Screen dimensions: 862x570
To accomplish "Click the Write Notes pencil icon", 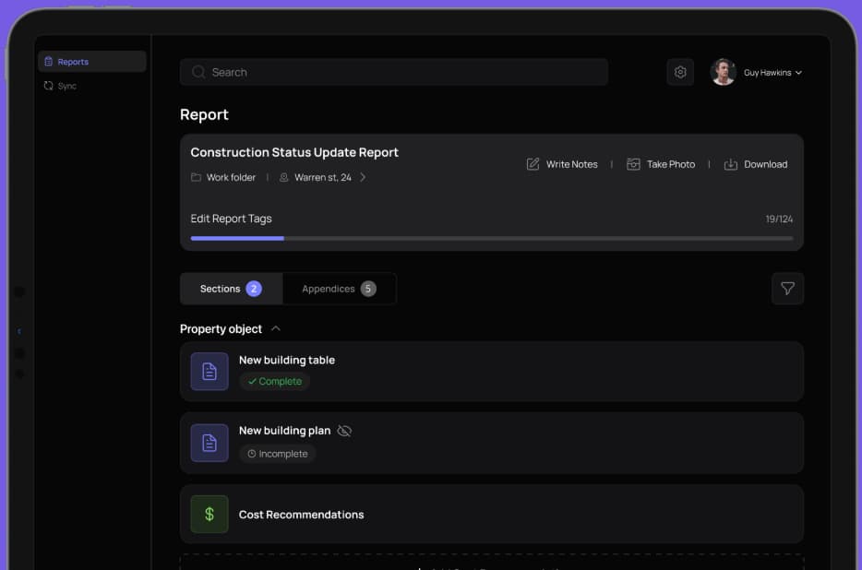I will coord(533,164).
